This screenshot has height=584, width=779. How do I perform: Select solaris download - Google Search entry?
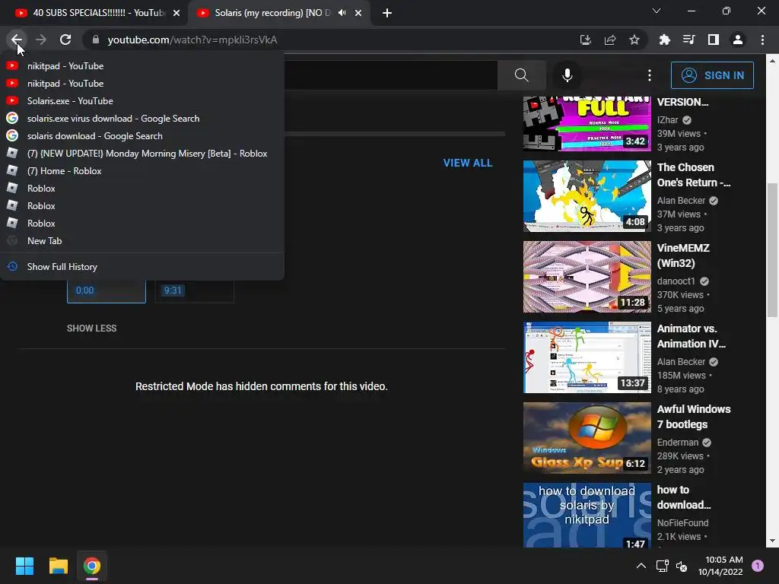point(142,135)
